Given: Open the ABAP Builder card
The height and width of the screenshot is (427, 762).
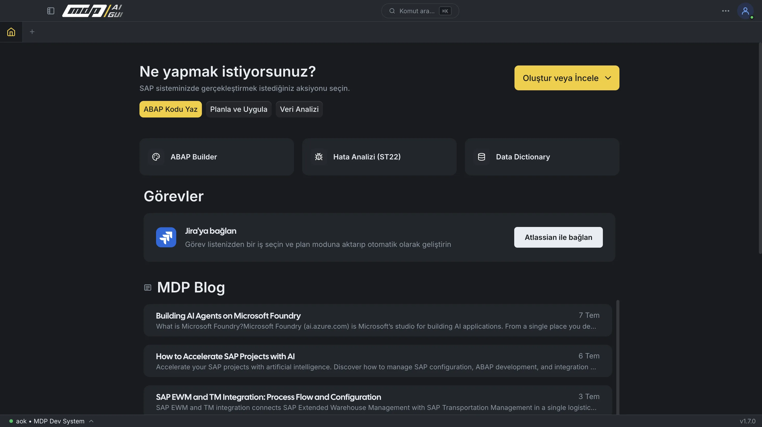Looking at the screenshot, I should (x=216, y=157).
